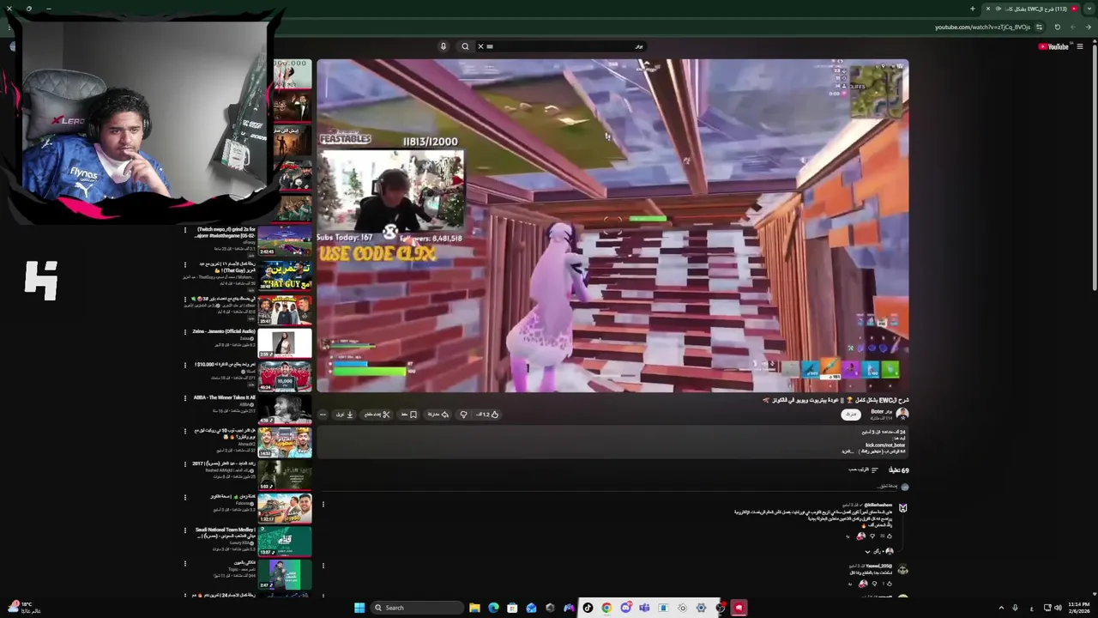1098x618 pixels.
Task: Download the video with download button
Action: coord(345,415)
